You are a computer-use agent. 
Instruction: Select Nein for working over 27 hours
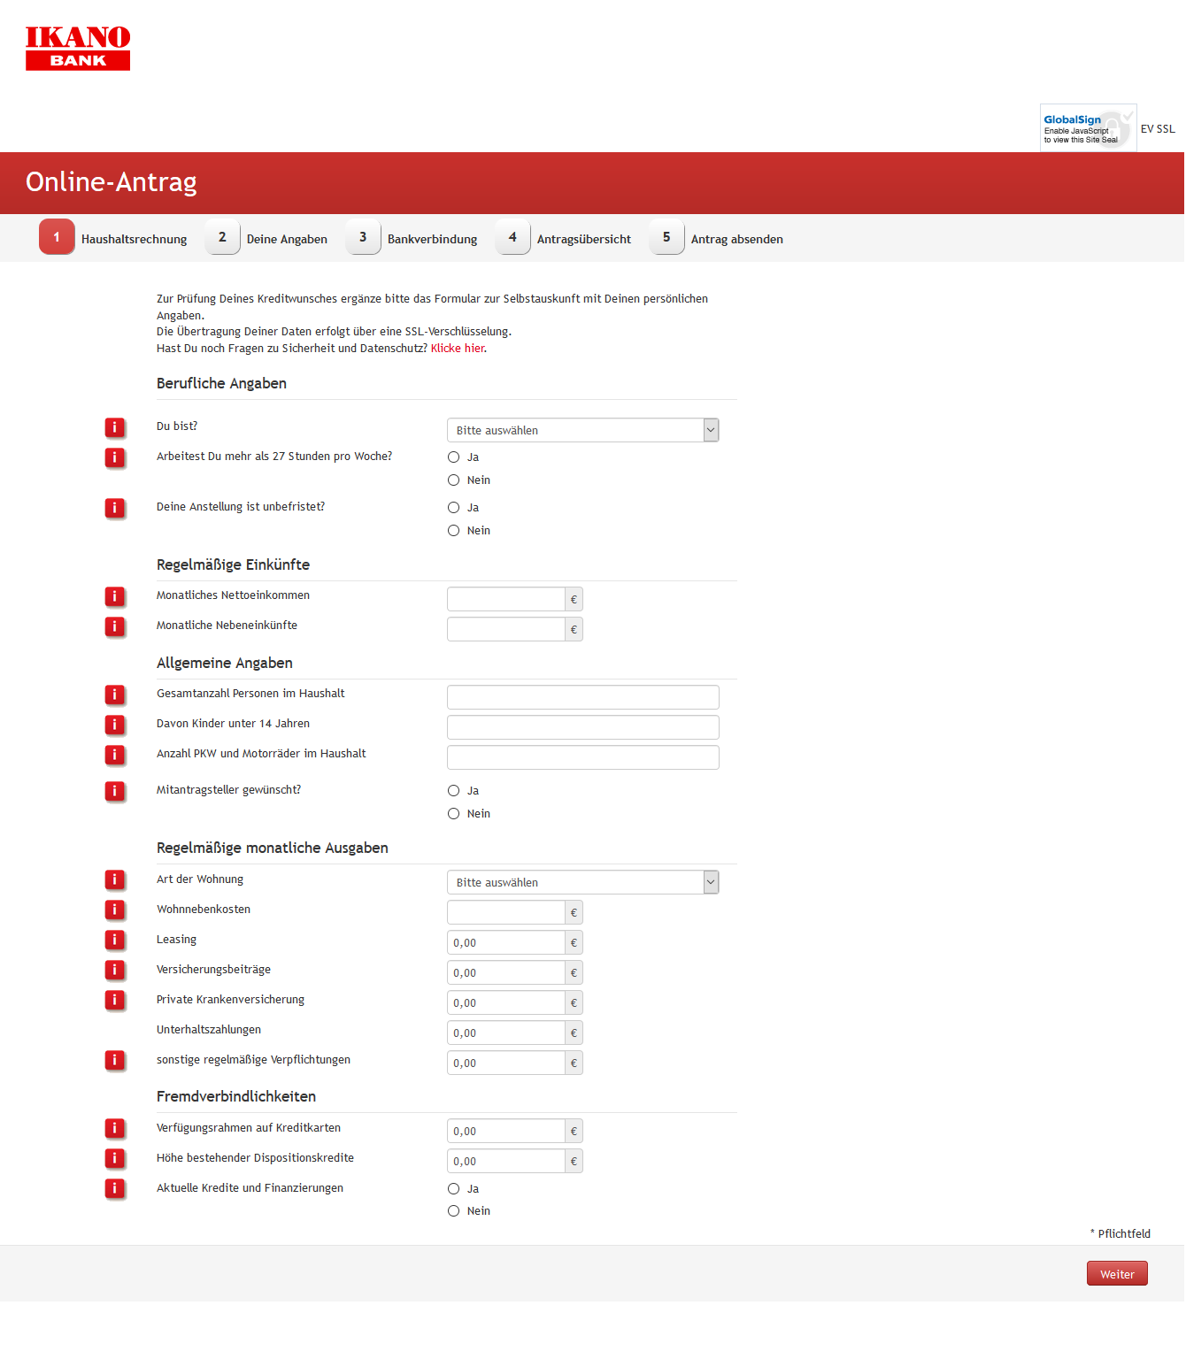tap(453, 480)
